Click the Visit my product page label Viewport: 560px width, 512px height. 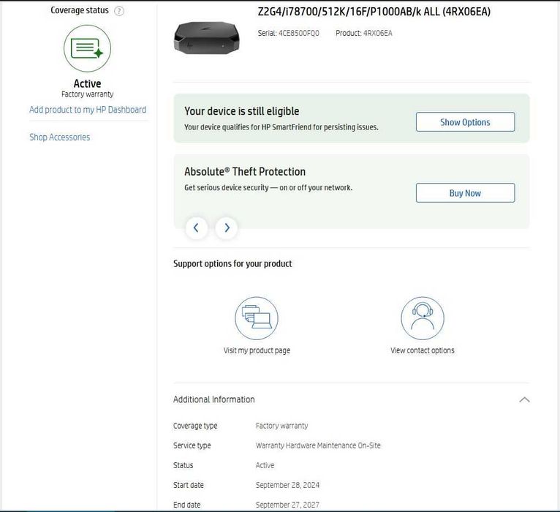click(x=257, y=350)
